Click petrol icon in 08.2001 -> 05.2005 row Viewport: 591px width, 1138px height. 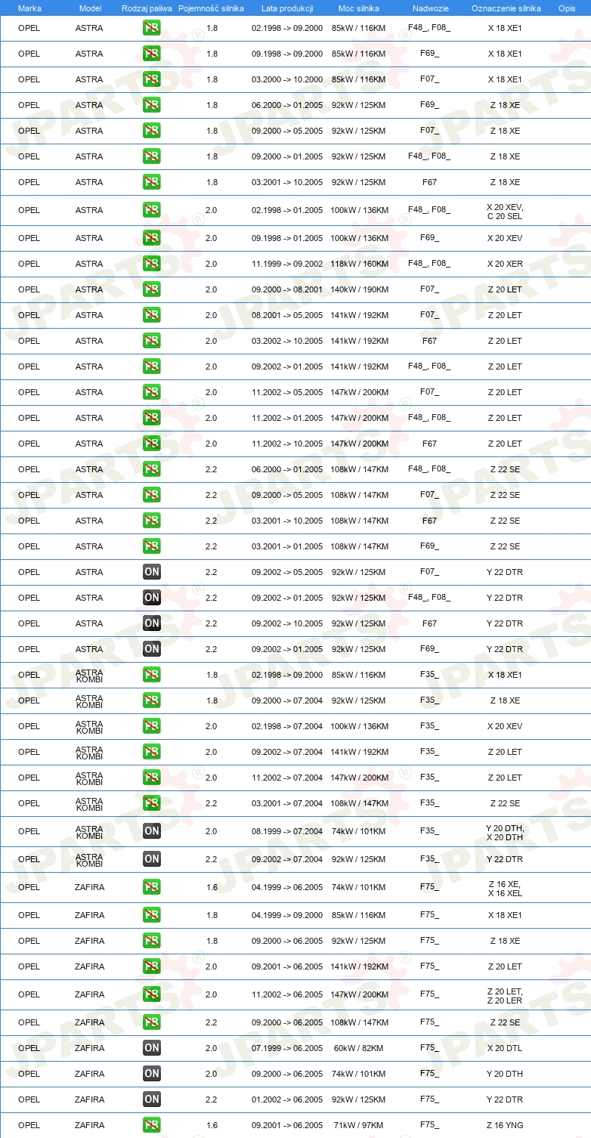coord(151,315)
